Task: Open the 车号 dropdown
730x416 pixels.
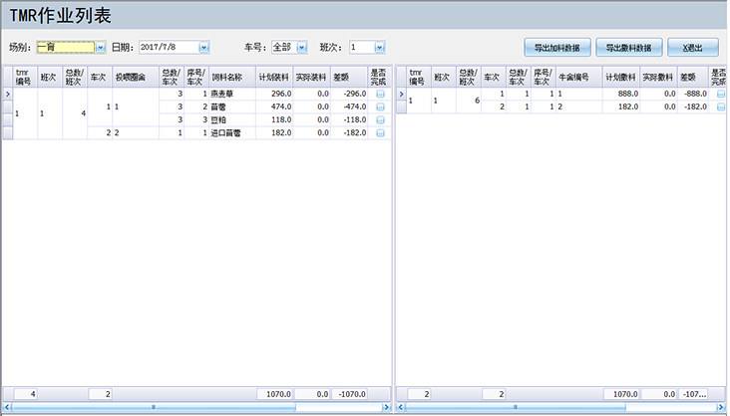Action: [299, 47]
